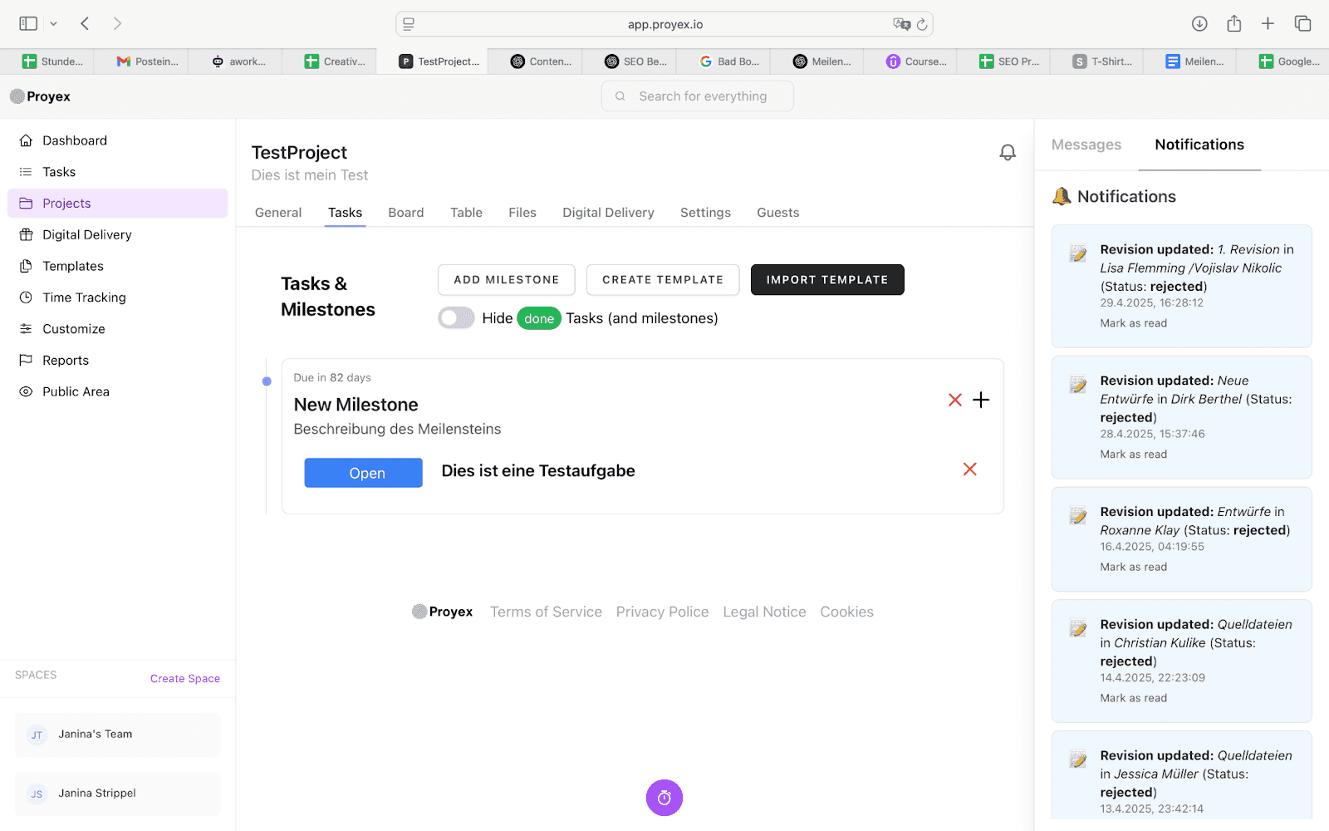The height and width of the screenshot is (831, 1329).
Task: Click the purple milestone timeline dot
Action: (267, 381)
